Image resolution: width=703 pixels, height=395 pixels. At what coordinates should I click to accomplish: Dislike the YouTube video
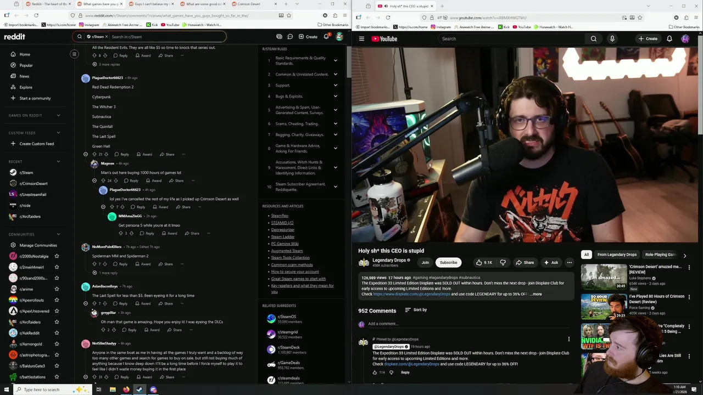coord(503,262)
